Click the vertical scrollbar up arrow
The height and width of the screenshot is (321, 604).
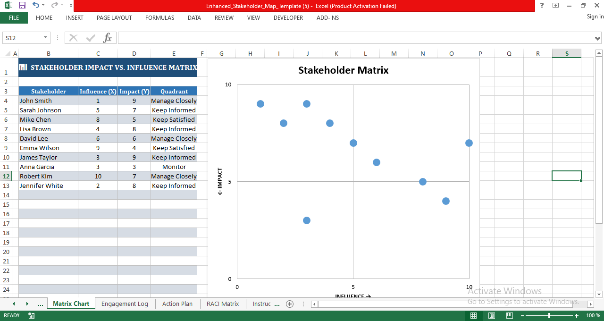(599, 53)
